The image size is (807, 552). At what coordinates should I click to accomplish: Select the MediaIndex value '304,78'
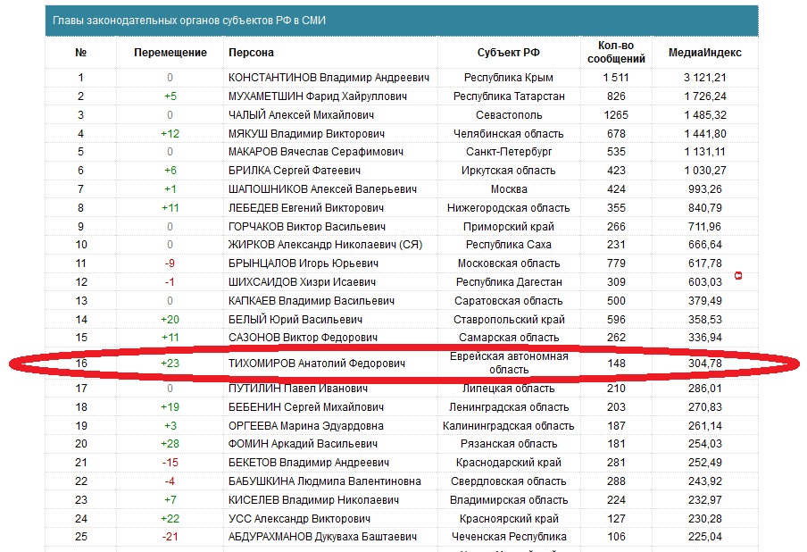pos(705,364)
